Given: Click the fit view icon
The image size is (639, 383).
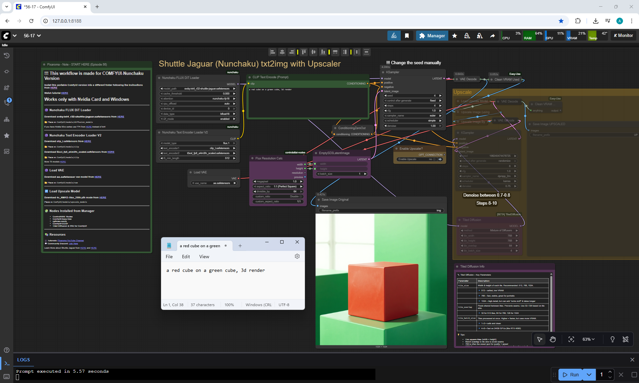Looking at the screenshot, I should click(571, 339).
